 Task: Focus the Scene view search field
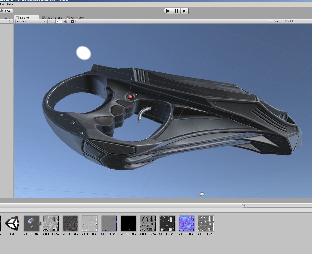[298, 21]
